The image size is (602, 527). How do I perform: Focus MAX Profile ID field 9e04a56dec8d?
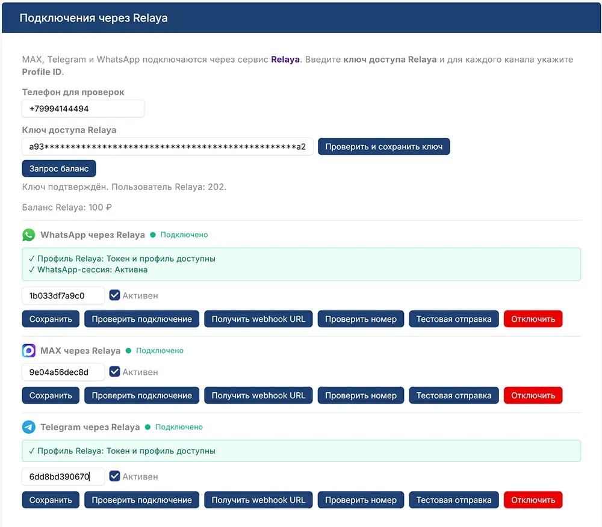63,372
